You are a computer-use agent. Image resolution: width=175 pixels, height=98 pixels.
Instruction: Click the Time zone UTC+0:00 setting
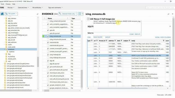(164, 95)
